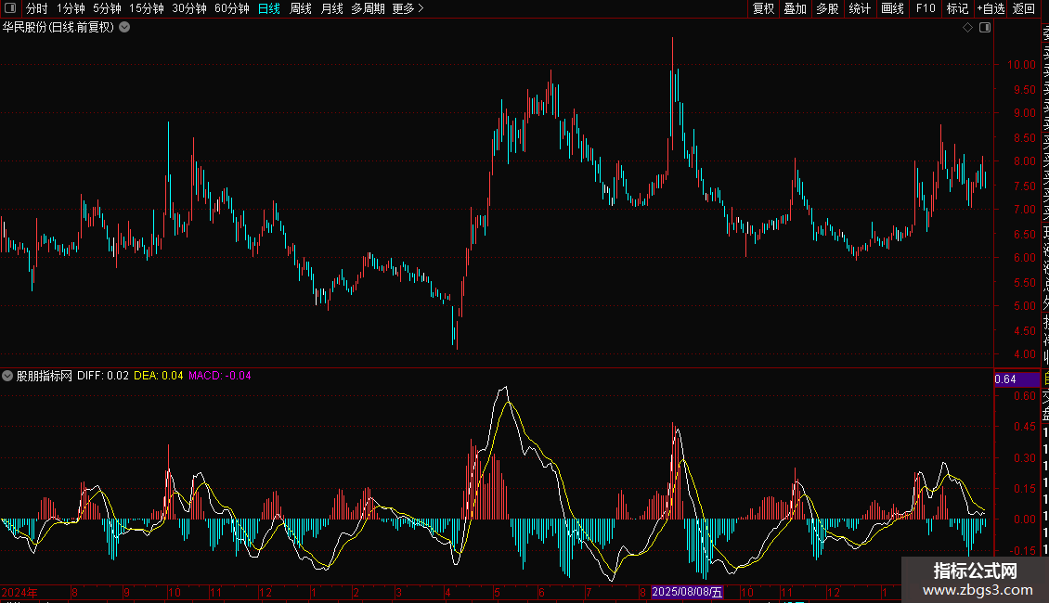Click the 叠加 overlay button
1049x603 pixels.
[x=795, y=8]
